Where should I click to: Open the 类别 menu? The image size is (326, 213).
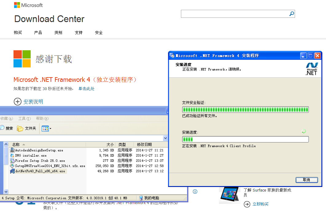pos(58,32)
